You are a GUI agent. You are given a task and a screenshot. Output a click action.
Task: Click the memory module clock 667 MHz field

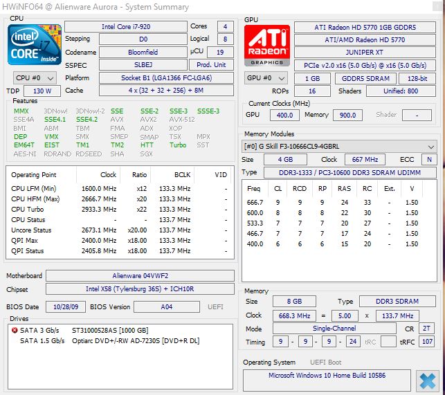[365, 160]
